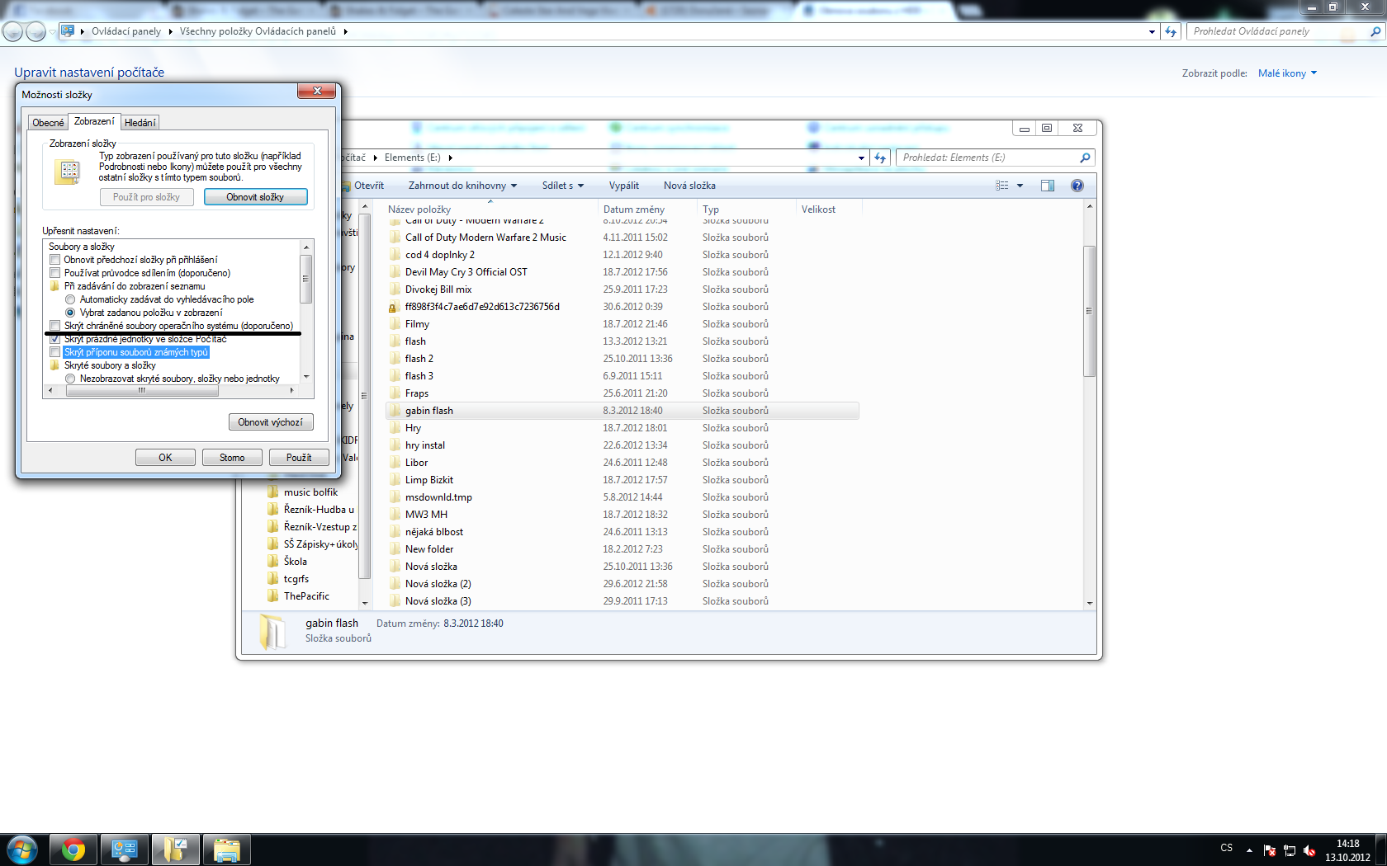
Task: Click search magnifier in Control Panel search box
Action: pos(1375,31)
